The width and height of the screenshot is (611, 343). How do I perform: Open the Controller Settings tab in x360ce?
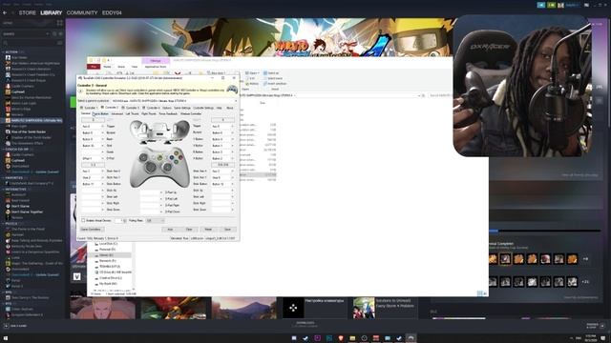(x=203, y=108)
